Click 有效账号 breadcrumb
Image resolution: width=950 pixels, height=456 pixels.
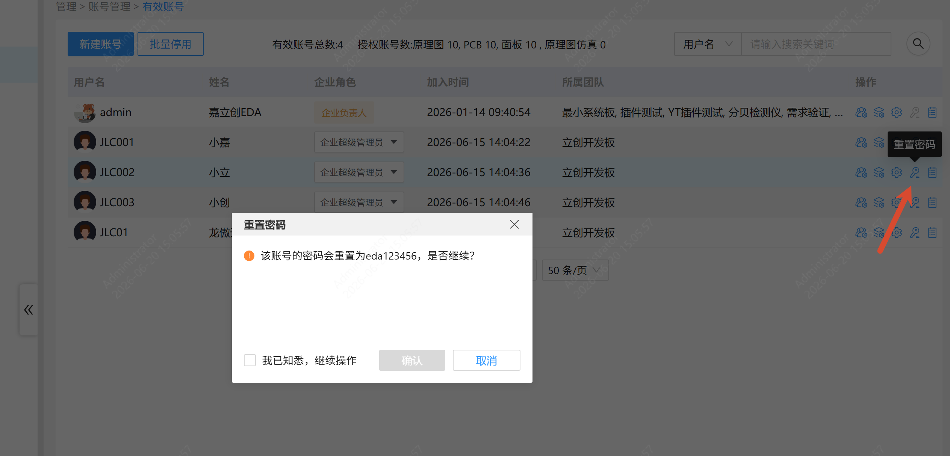pos(163,6)
